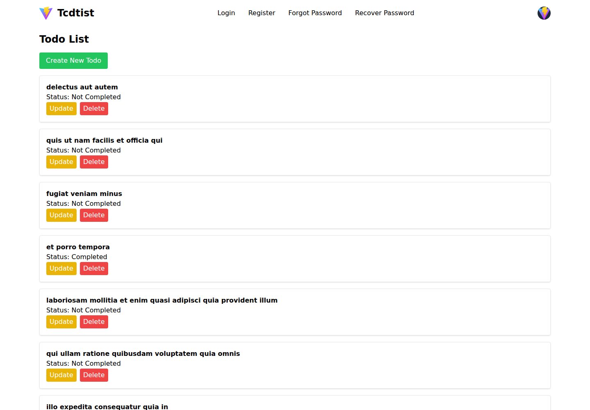Click title 'quis ut nam facilis et officia qui'
This screenshot has height=410, width=590.
coord(104,140)
